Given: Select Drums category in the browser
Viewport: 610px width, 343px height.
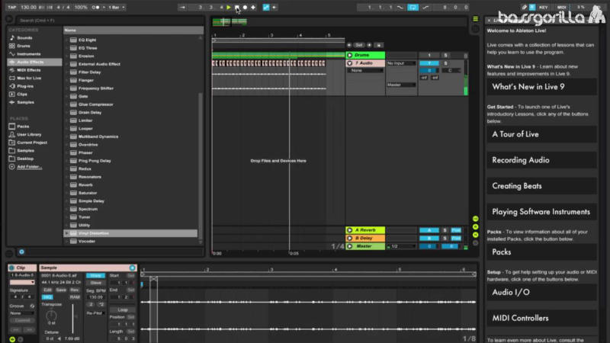Looking at the screenshot, I should pyautogui.click(x=24, y=46).
